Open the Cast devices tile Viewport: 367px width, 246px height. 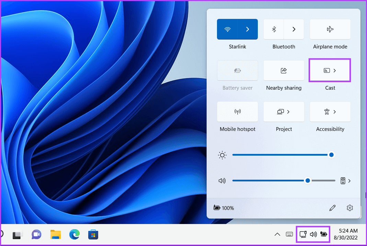[x=330, y=70]
